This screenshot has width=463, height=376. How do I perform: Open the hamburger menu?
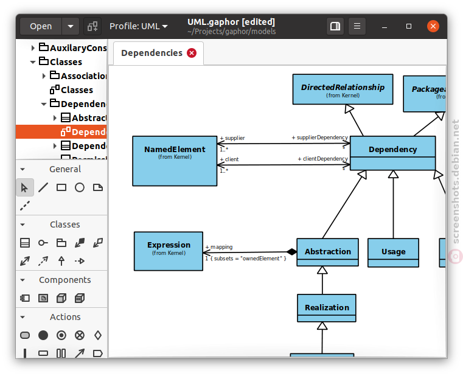point(357,26)
